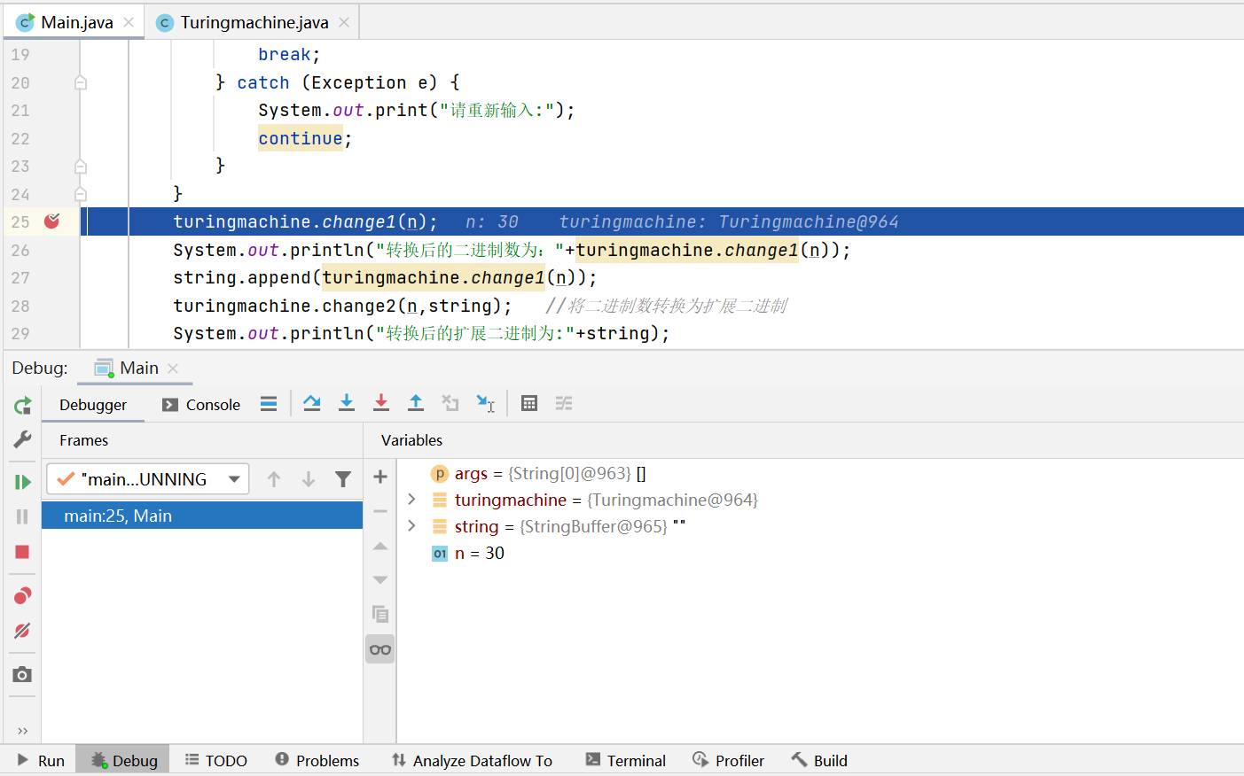
Task: Show more debug sidebar actions chevrons
Action: click(x=23, y=731)
